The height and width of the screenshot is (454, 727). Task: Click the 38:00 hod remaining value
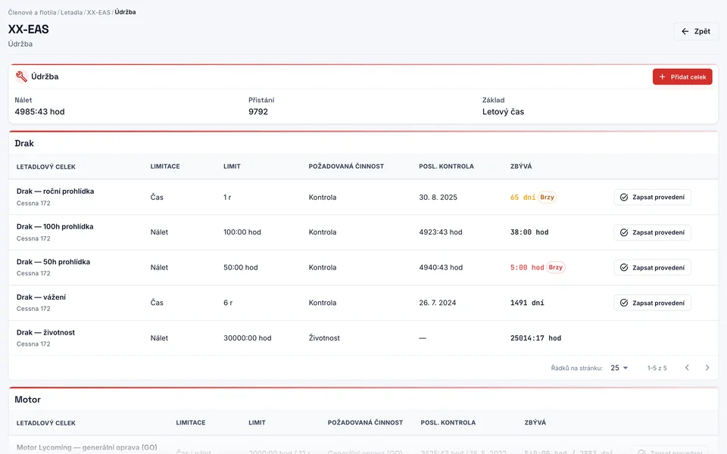tap(529, 232)
